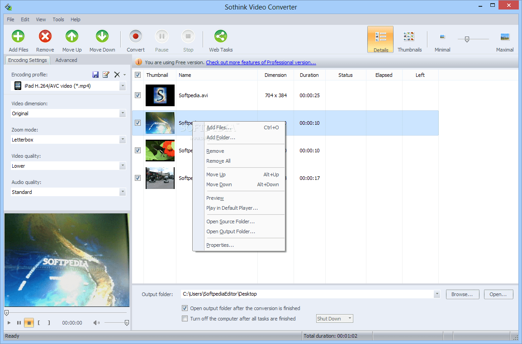Open the Video dimension dropdown
Viewport: 522px width, 344px height.
tap(123, 113)
